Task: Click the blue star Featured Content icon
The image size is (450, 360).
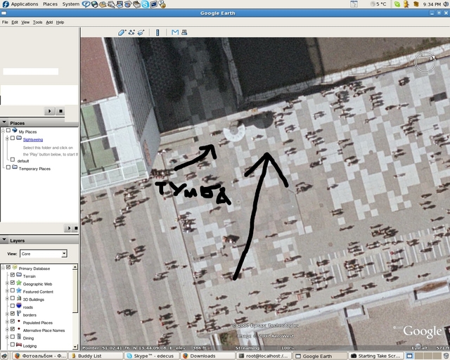Action: [19, 291]
